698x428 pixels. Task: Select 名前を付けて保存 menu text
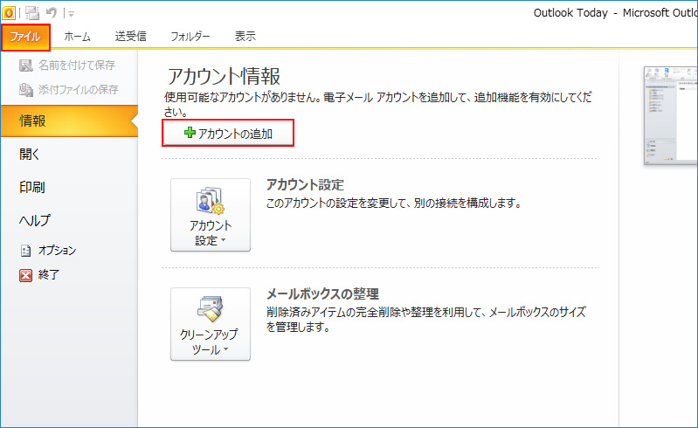tap(77, 66)
